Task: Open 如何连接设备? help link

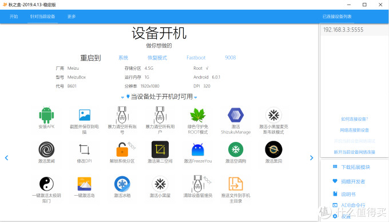Action: point(355,120)
